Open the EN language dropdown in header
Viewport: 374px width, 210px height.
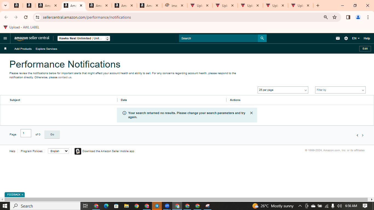coord(356,38)
